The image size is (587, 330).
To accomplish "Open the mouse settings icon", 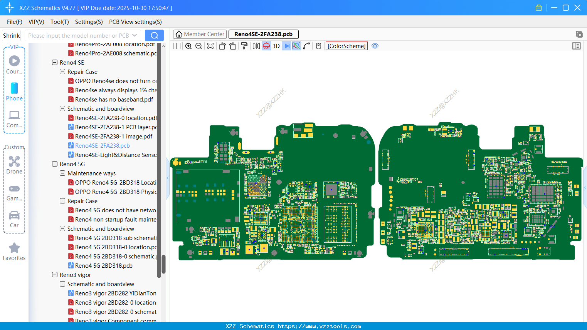I will (x=318, y=46).
